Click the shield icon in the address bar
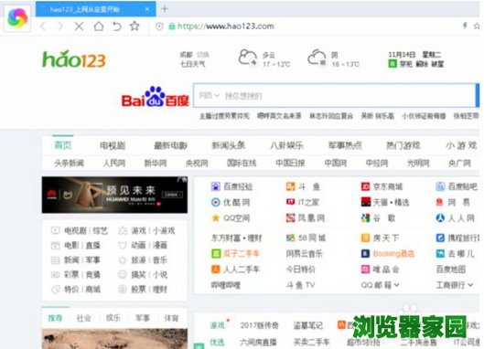The width and height of the screenshot is (484, 349). 159,26
